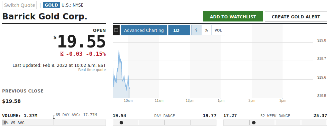Add Barrick Gold to watchlist
Screen dimensions: 334x132
[x=233, y=16]
